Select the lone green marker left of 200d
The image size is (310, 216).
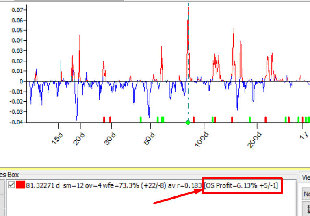(x=250, y=120)
